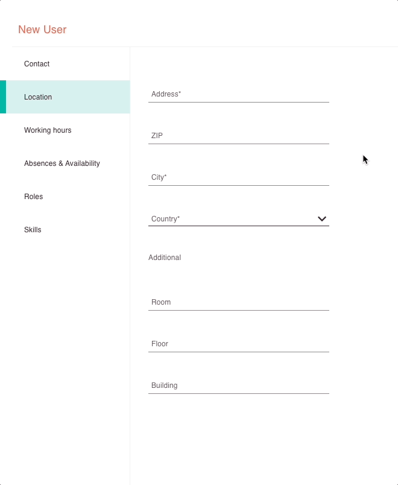Click the New User heading
398x485 pixels.
[42, 30]
